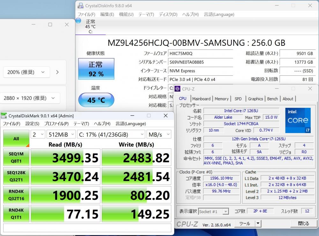Close the CrystalDiskMark window

(x=166, y=116)
